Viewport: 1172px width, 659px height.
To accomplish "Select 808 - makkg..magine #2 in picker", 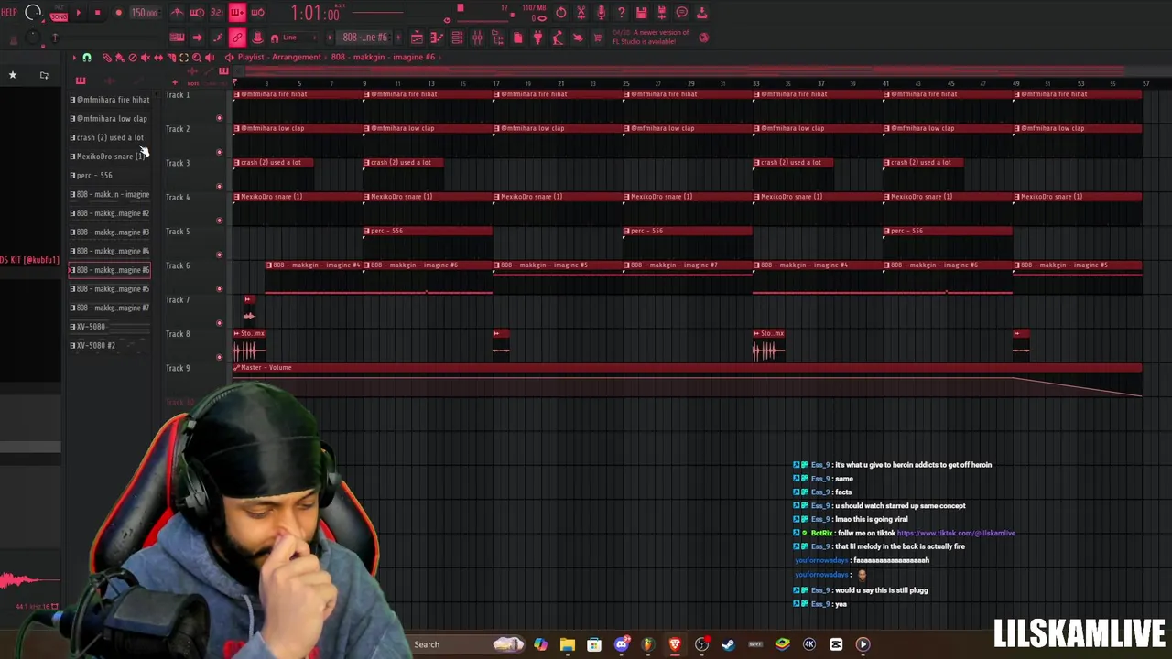I will 110,213.
